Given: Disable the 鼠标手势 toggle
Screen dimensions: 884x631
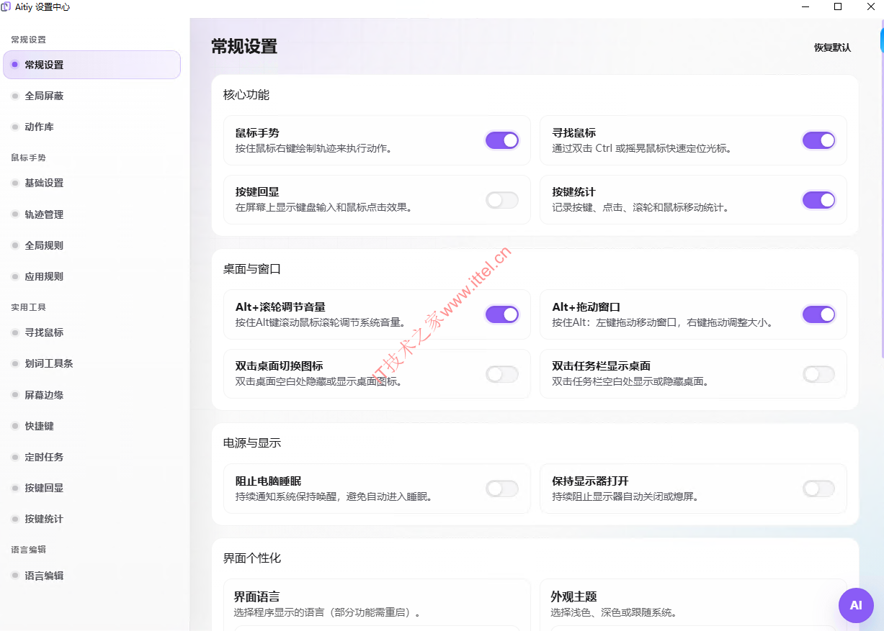Looking at the screenshot, I should click(502, 140).
